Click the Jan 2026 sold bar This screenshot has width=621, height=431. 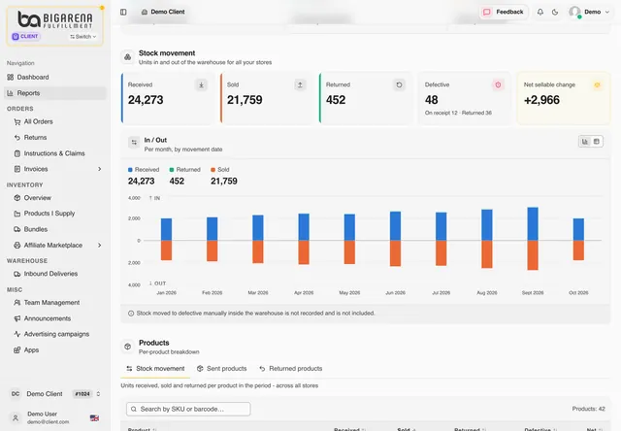(x=166, y=250)
